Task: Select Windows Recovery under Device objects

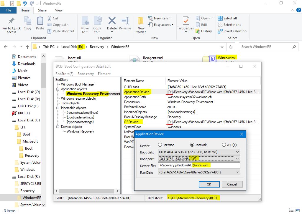Action: coord(80,131)
